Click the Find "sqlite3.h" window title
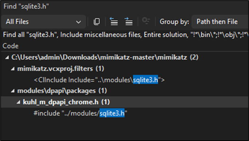 (x=26, y=7)
